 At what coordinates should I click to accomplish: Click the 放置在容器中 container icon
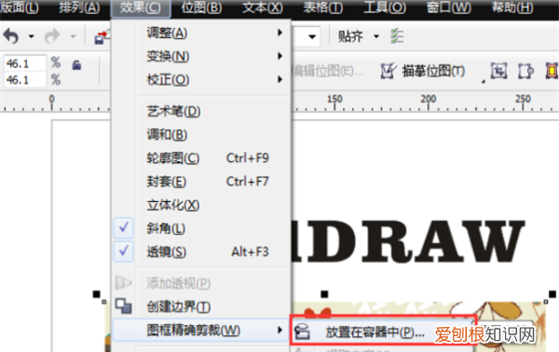pyautogui.click(x=302, y=332)
